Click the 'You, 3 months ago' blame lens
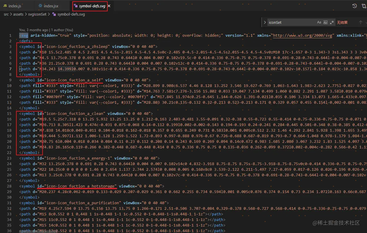Image resolution: width=367 pixels, height=233 pixels. pos(34,30)
